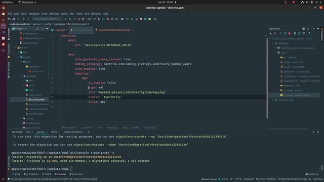
Task: Open the Refactor menu
Action: [54, 14]
